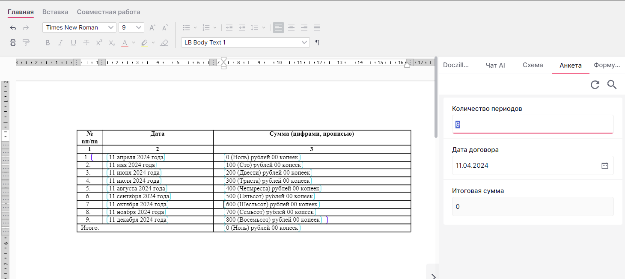Align text left
This screenshot has height=279, width=625.
(278, 27)
